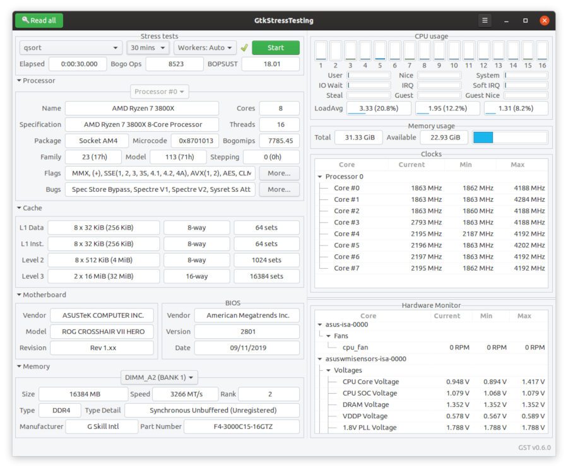Open the Workers: Auto dropdown
The width and height of the screenshot is (568, 470).
(x=204, y=47)
